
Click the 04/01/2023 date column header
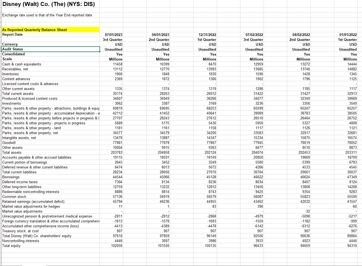click(161, 35)
